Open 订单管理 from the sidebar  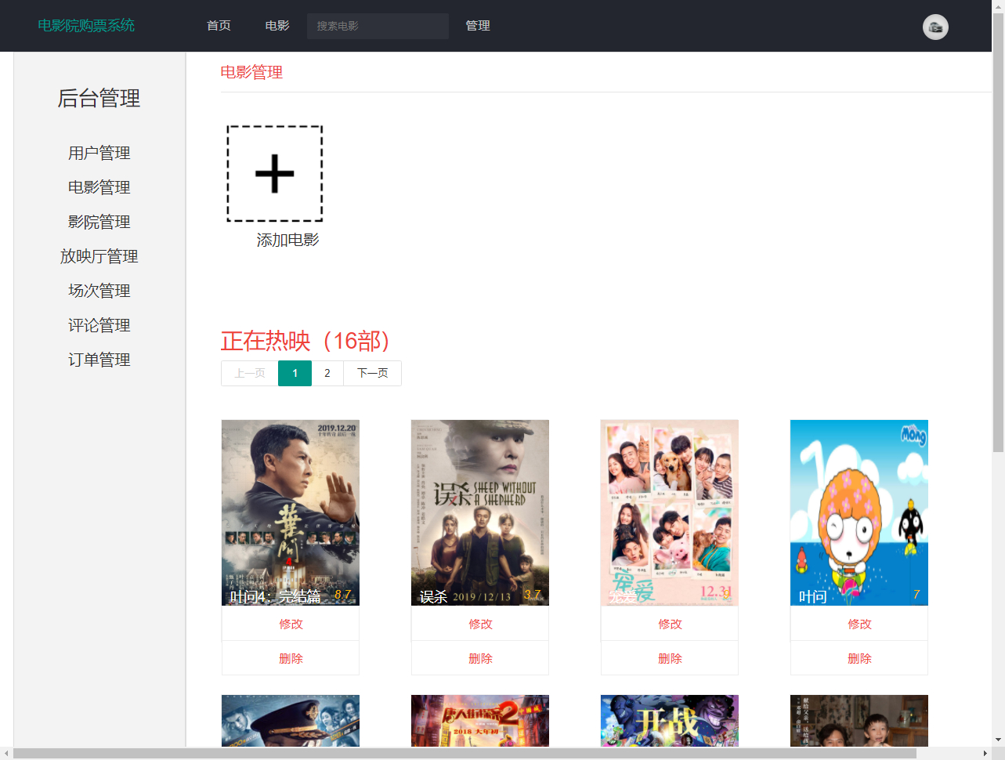[x=99, y=360]
